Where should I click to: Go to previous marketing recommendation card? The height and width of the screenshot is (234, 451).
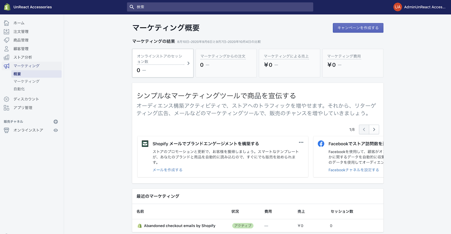pyautogui.click(x=364, y=130)
